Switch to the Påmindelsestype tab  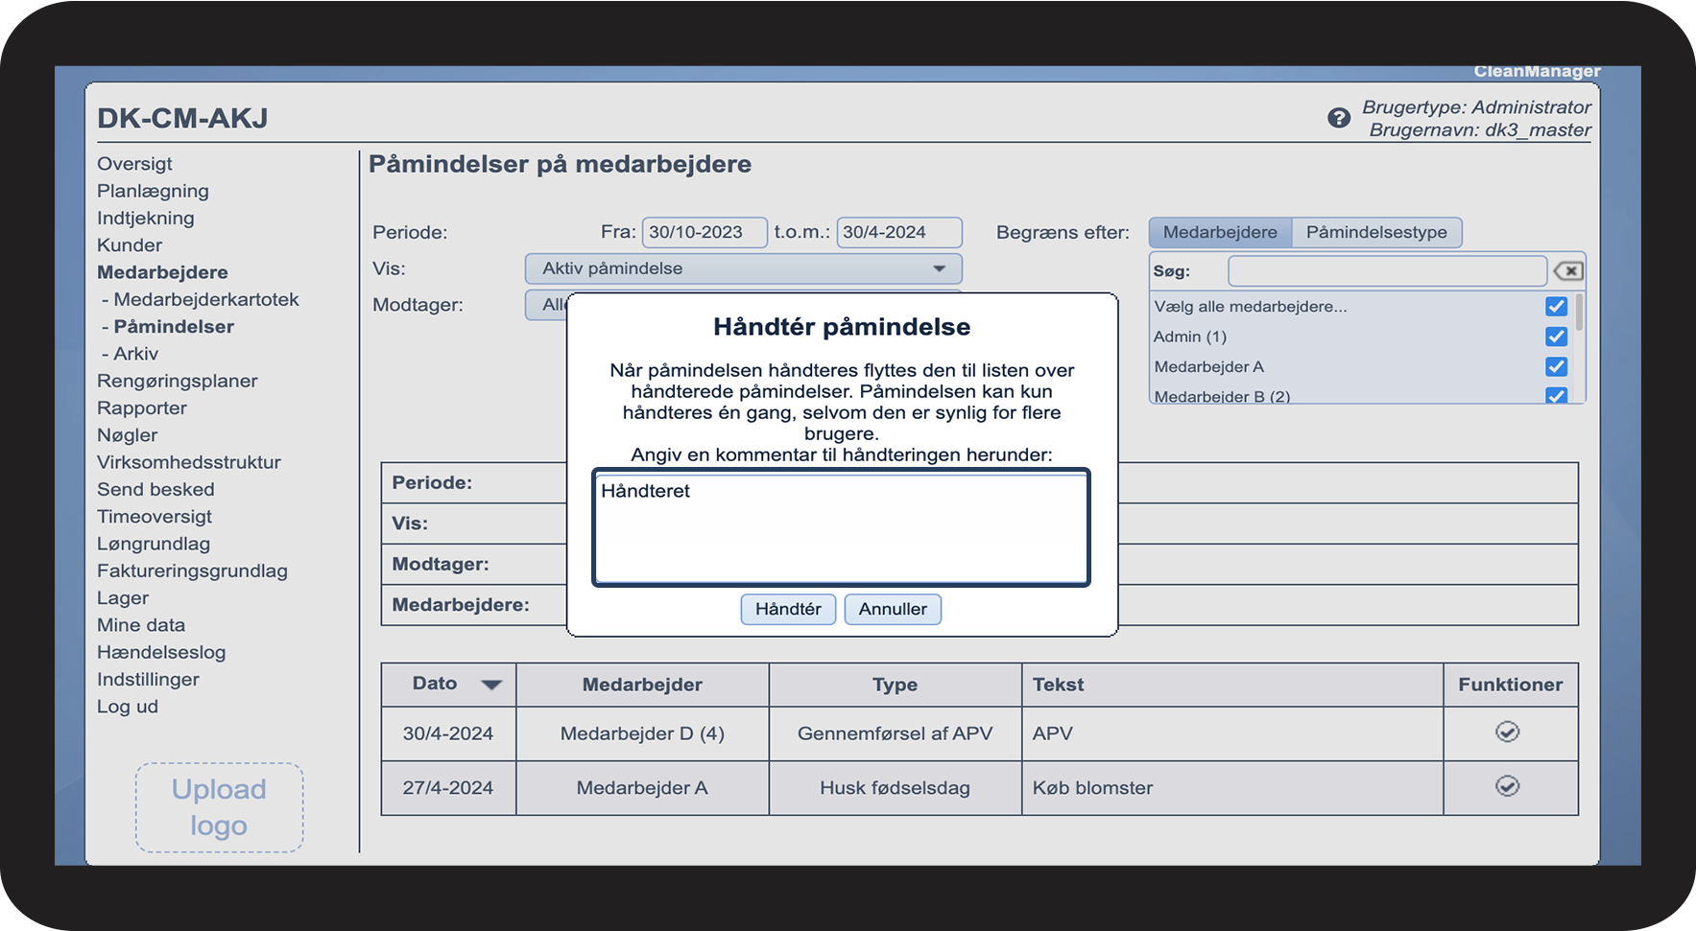click(x=1375, y=232)
